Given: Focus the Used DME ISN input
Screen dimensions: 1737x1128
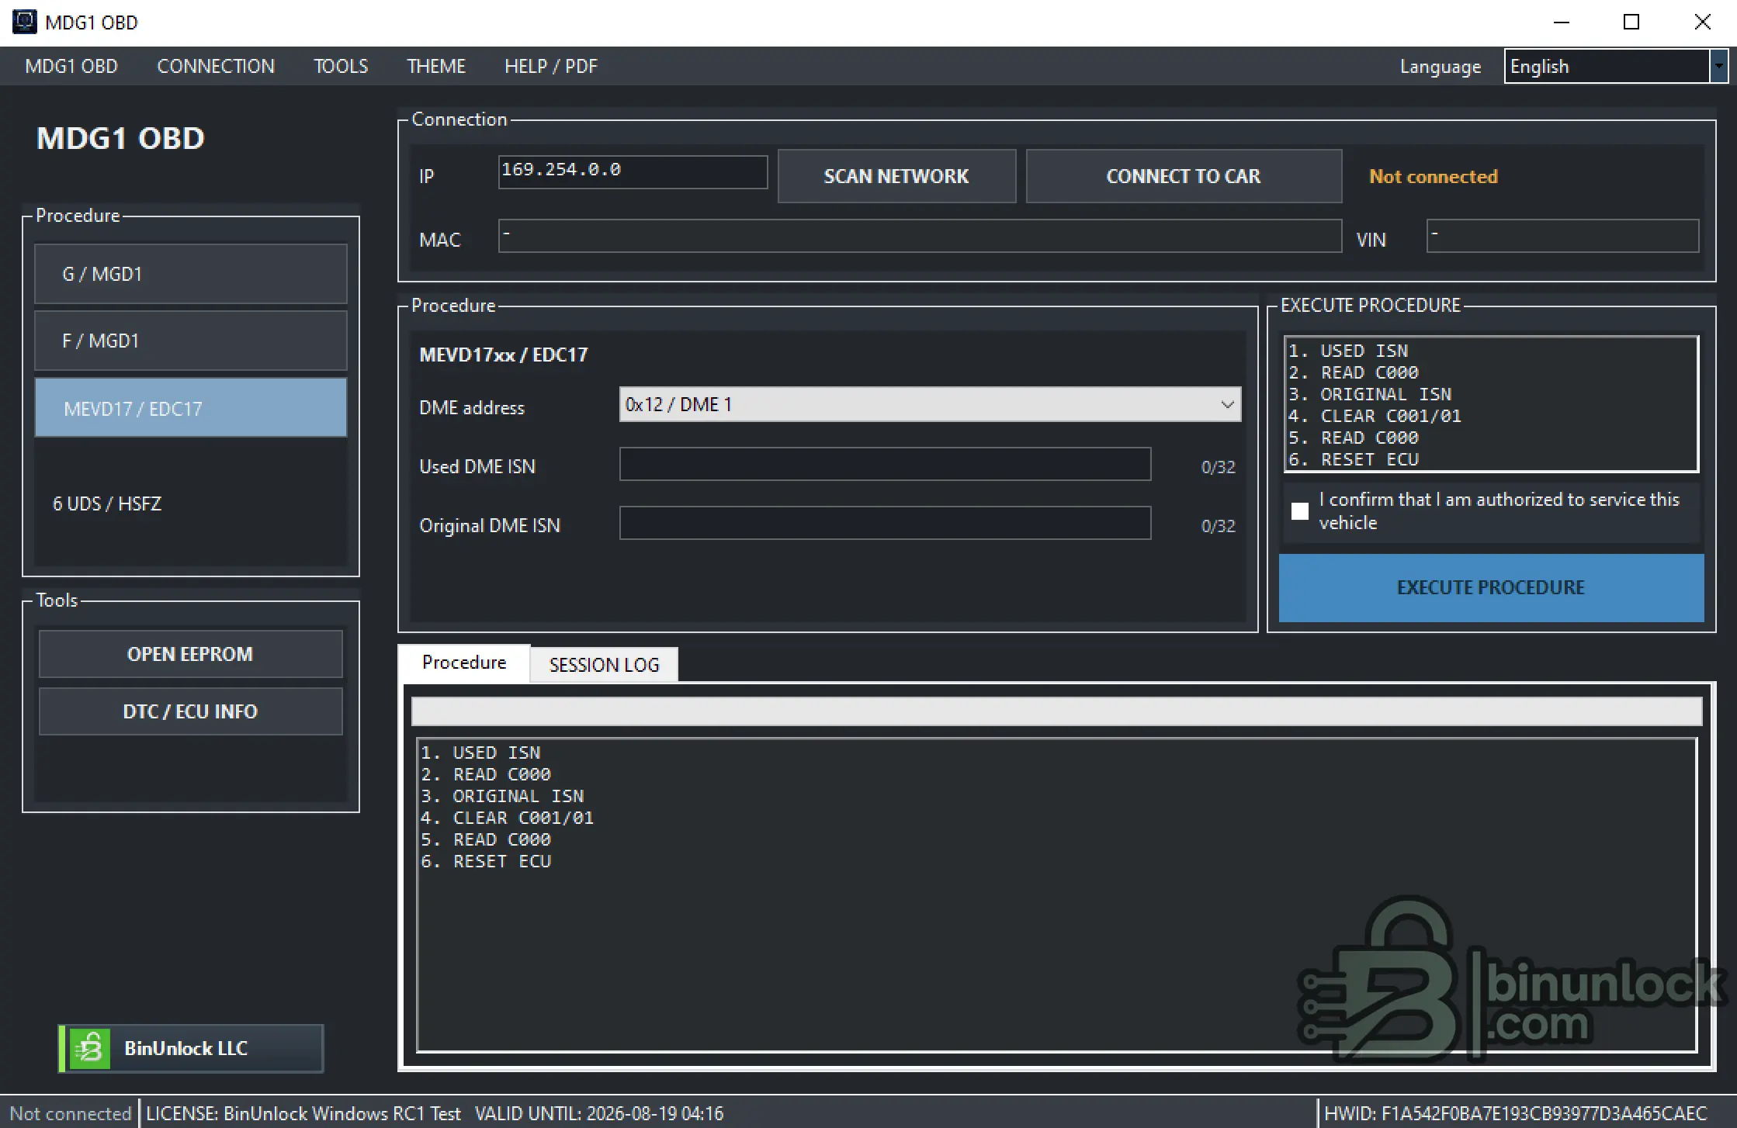Looking at the screenshot, I should pos(885,464).
